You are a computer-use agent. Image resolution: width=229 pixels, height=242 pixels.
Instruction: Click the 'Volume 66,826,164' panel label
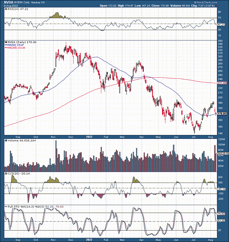22,140
